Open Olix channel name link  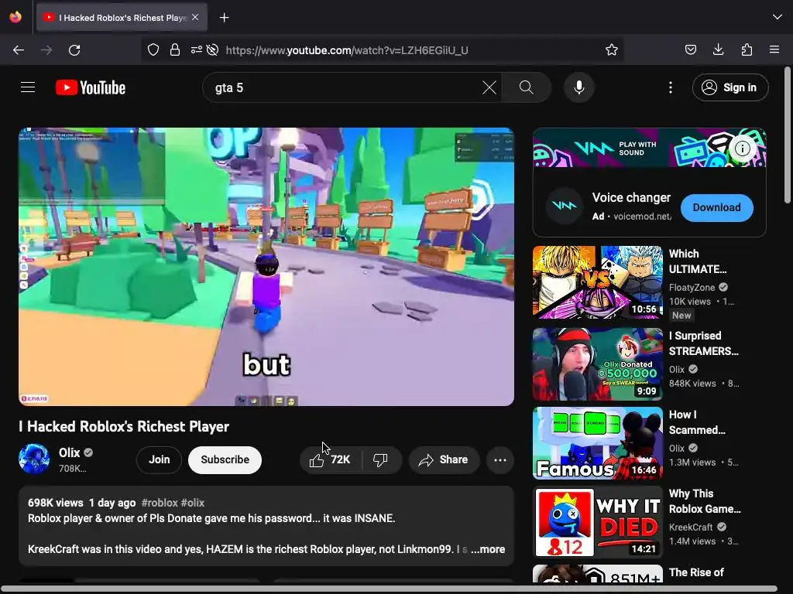[69, 452]
